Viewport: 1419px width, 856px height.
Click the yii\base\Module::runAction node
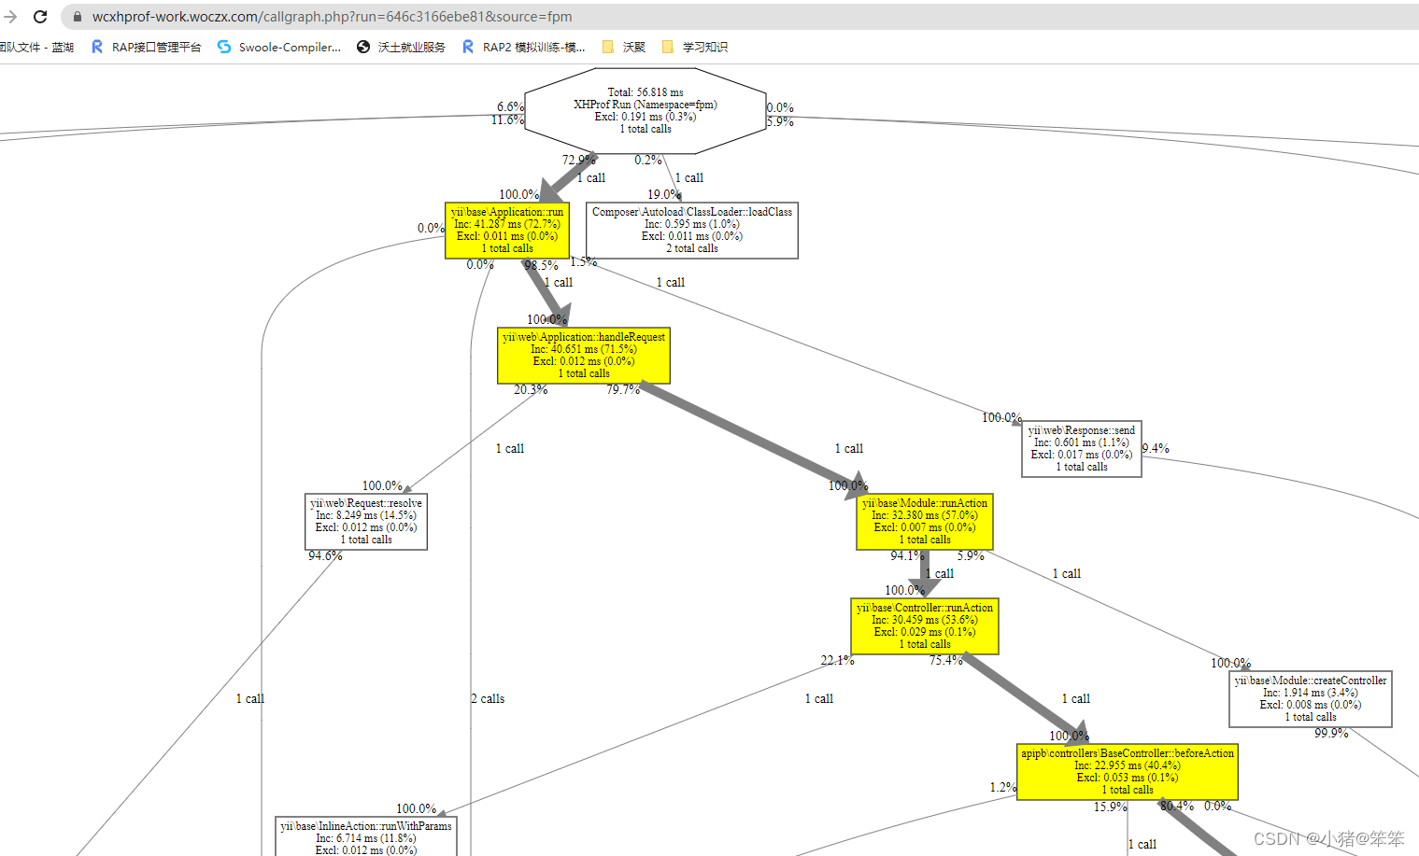click(925, 522)
